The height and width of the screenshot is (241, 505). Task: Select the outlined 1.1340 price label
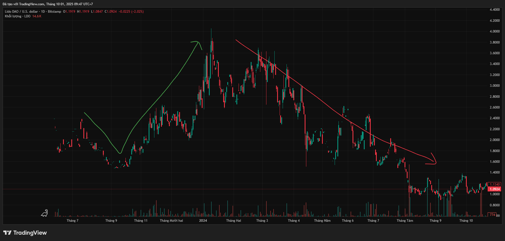coord(495,185)
